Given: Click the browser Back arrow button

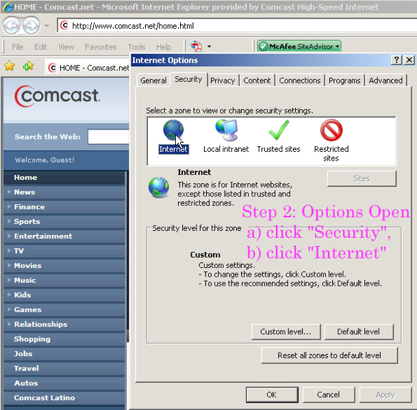Looking at the screenshot, I should tap(11, 26).
